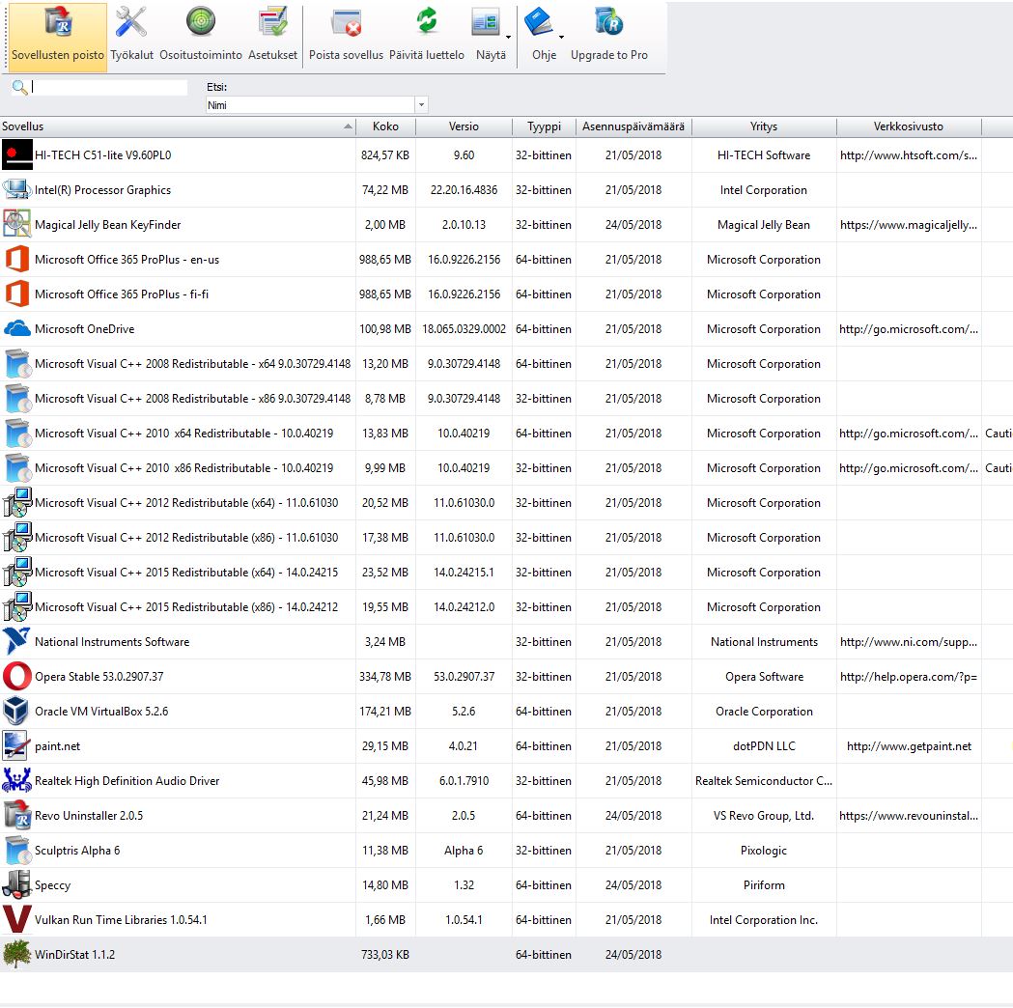Screen dimensions: 1013x1008
Task: Sort by Tyyppi column header
Action: (x=544, y=126)
